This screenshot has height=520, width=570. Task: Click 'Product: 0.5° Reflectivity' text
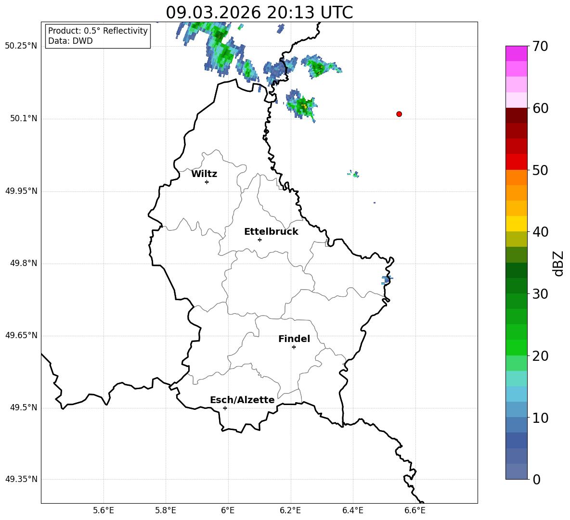pyautogui.click(x=98, y=30)
